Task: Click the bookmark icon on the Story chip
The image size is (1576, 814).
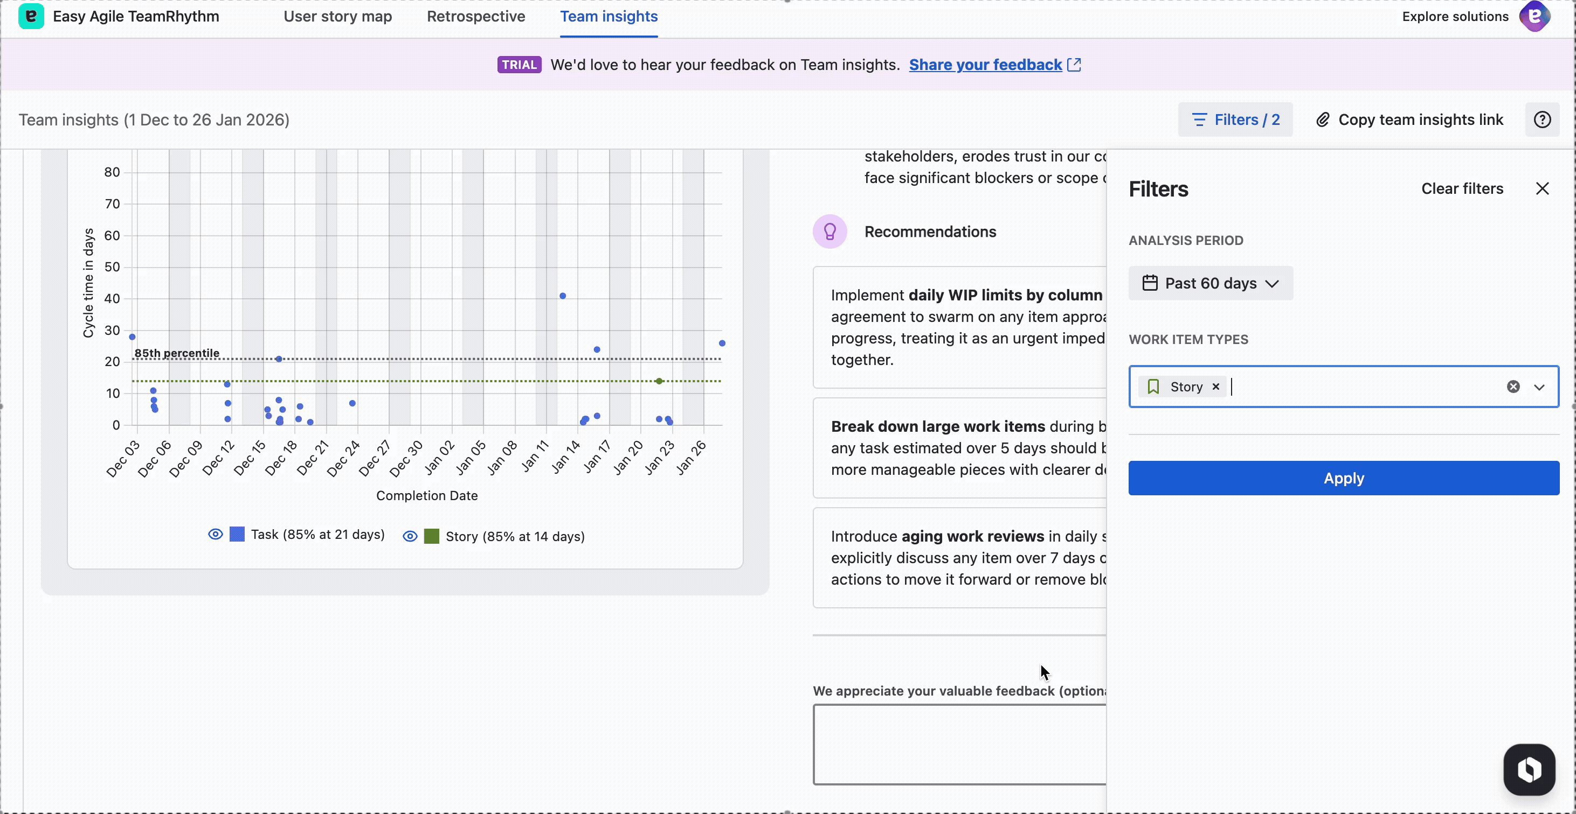Action: tap(1153, 386)
